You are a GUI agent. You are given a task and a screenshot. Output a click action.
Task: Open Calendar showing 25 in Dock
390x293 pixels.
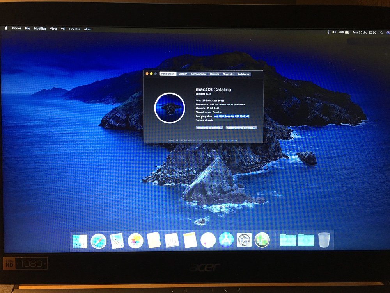coord(172,240)
